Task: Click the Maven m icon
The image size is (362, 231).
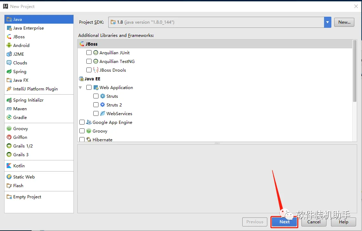Action: click(x=9, y=109)
